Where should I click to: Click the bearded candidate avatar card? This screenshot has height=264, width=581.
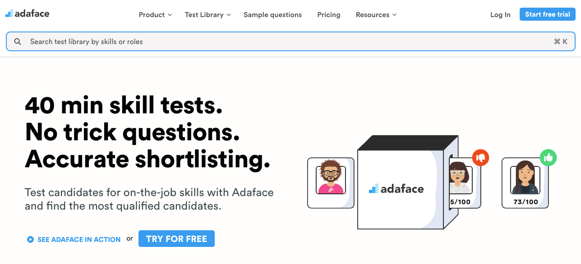[x=330, y=183]
